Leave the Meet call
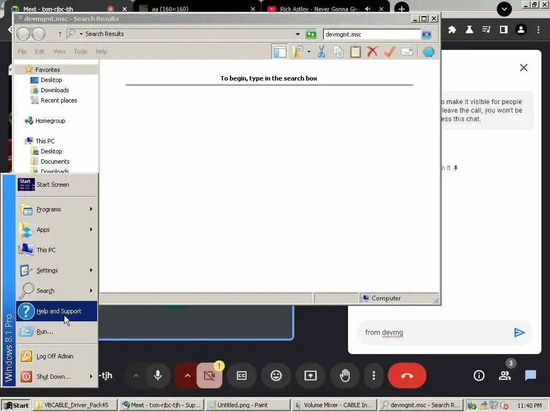550x412 pixels. [407, 376]
